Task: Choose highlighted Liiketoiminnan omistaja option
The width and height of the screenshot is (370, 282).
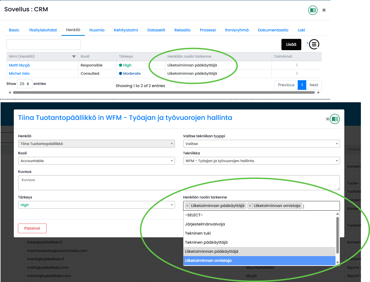Action: 259,260
